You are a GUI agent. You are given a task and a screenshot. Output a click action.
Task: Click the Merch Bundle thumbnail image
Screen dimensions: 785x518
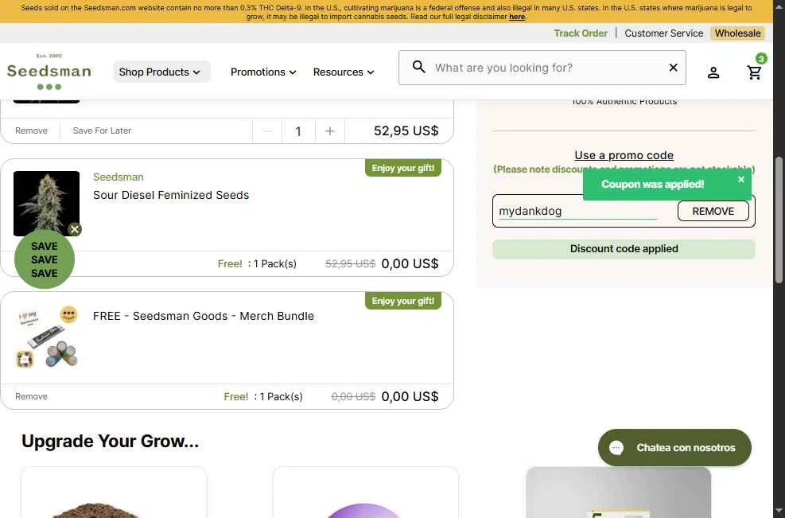(x=47, y=337)
